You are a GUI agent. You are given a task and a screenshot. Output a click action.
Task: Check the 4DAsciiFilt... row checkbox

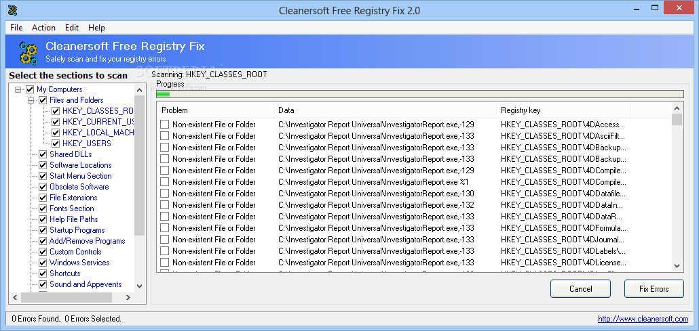[164, 135]
